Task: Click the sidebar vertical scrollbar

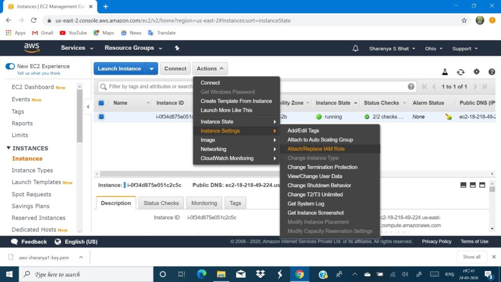Action: (x=80, y=116)
